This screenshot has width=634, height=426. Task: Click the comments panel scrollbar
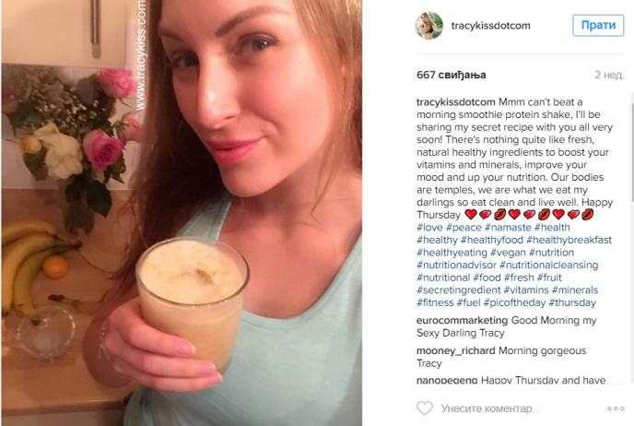tap(632, 146)
